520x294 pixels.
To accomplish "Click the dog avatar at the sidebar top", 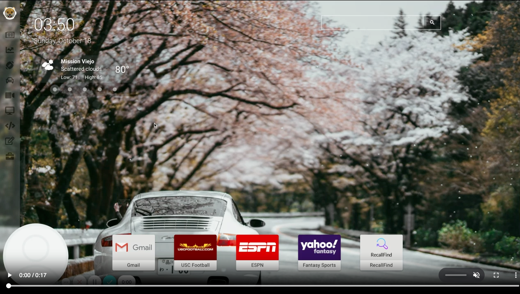I will point(9,13).
